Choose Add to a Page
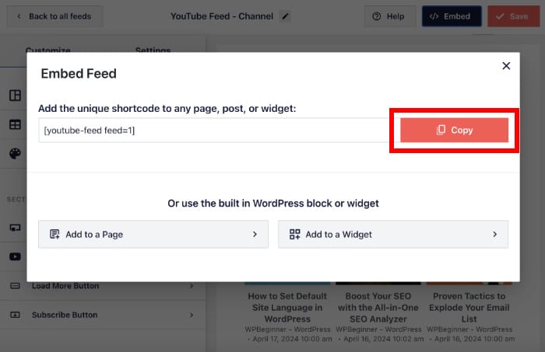 (x=153, y=234)
